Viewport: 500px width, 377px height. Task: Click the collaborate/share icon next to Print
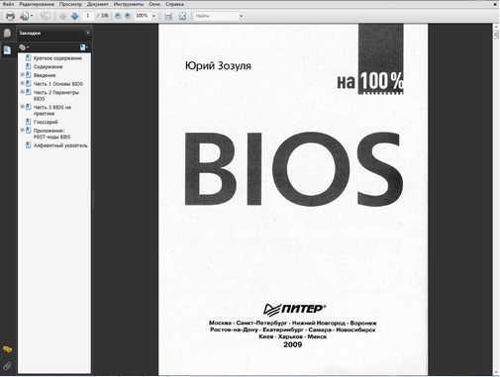tap(25, 16)
